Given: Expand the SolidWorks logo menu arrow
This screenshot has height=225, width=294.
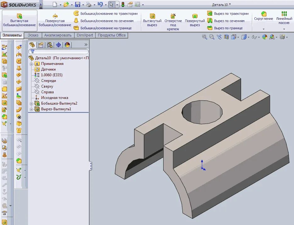Looking at the screenshot, I should [41, 4].
